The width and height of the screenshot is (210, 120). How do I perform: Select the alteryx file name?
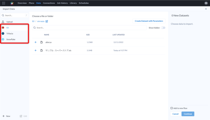49,42
